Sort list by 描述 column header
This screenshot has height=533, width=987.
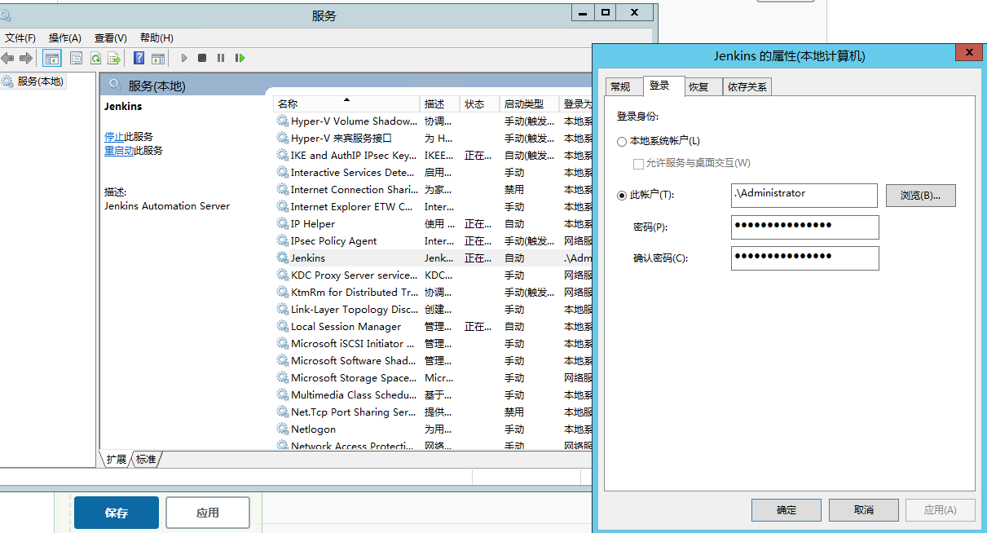441,104
